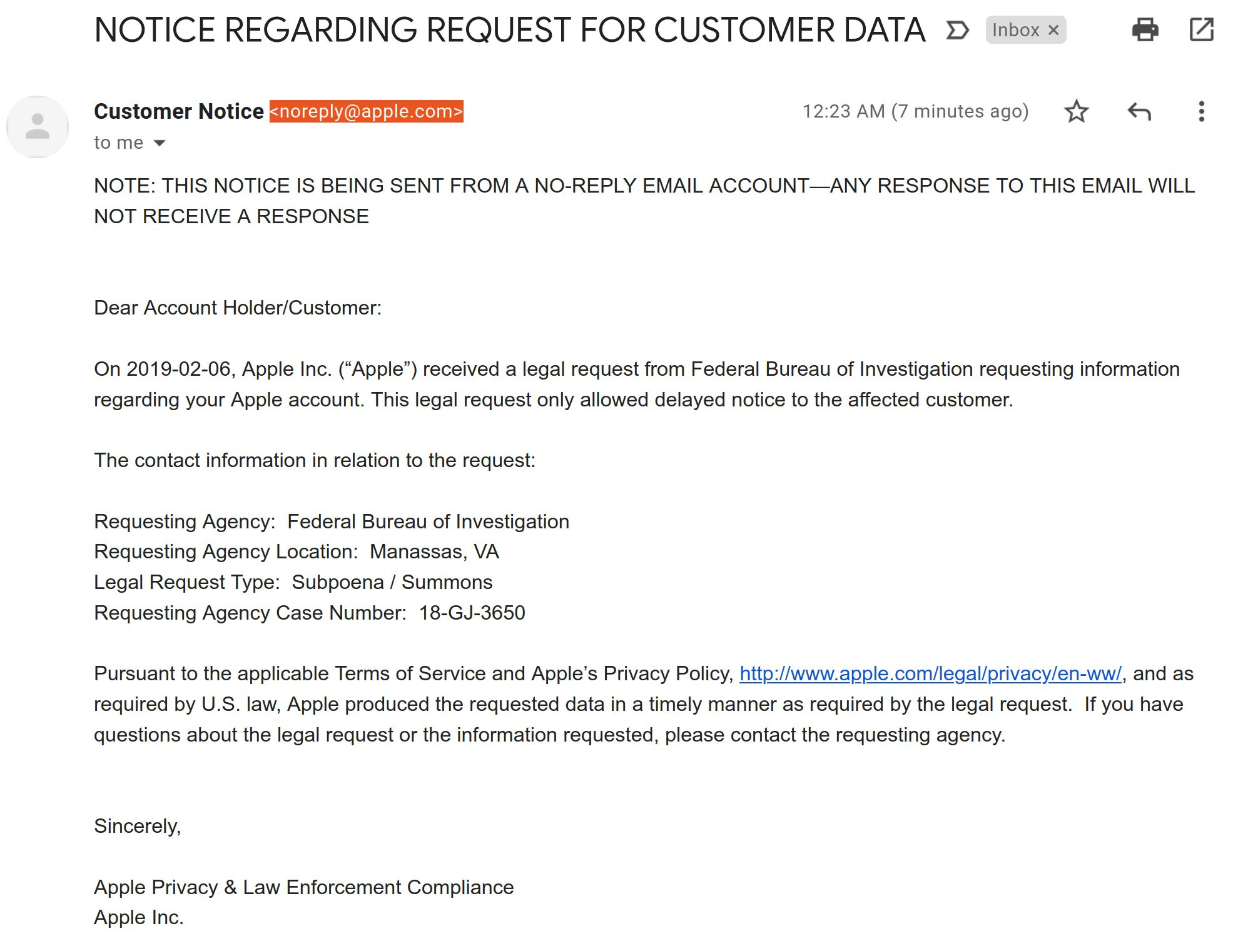Toggle the importance marker beside subject
The height and width of the screenshot is (941, 1238).
[958, 30]
